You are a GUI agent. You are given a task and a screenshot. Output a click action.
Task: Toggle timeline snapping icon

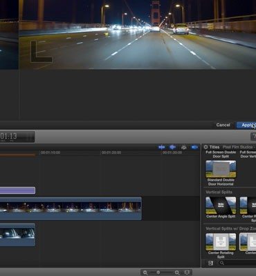point(194,147)
